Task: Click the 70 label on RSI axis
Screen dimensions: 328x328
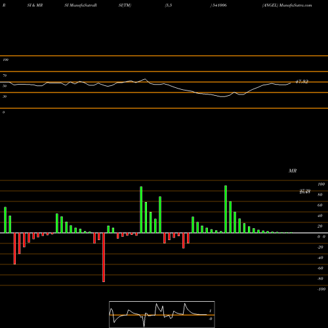Action: 5,75
